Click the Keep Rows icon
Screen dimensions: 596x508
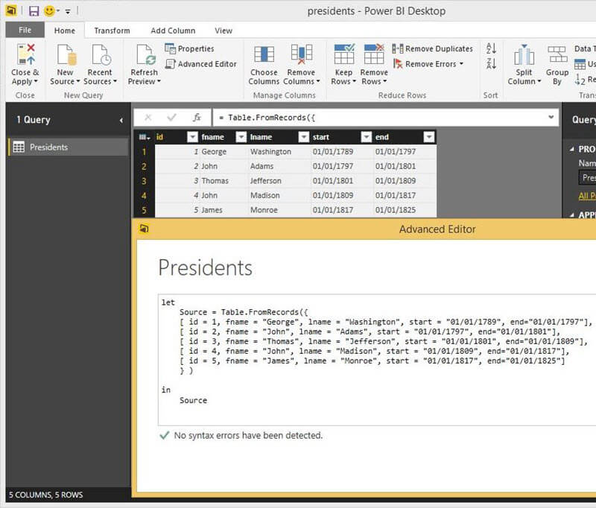pos(344,54)
